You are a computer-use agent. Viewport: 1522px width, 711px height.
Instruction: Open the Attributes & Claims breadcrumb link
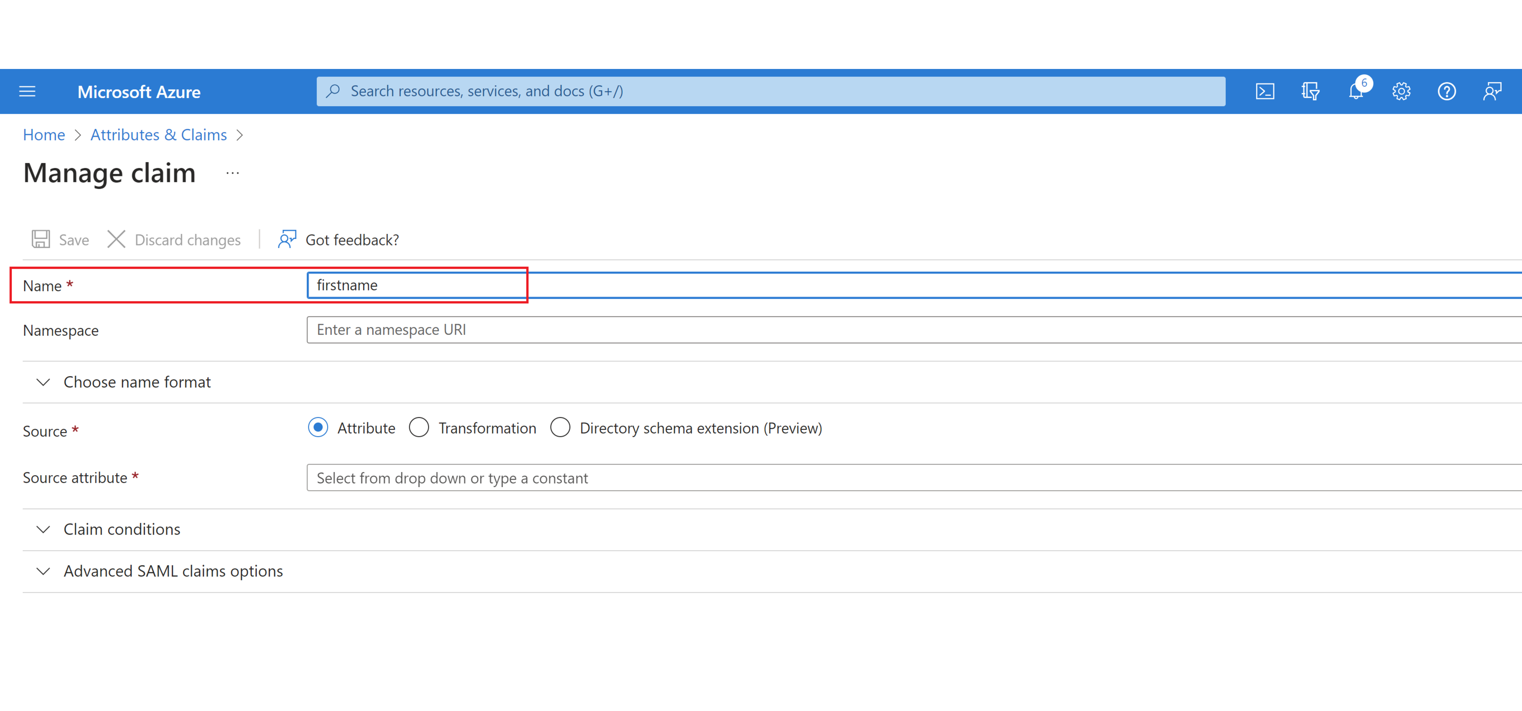pyautogui.click(x=158, y=134)
